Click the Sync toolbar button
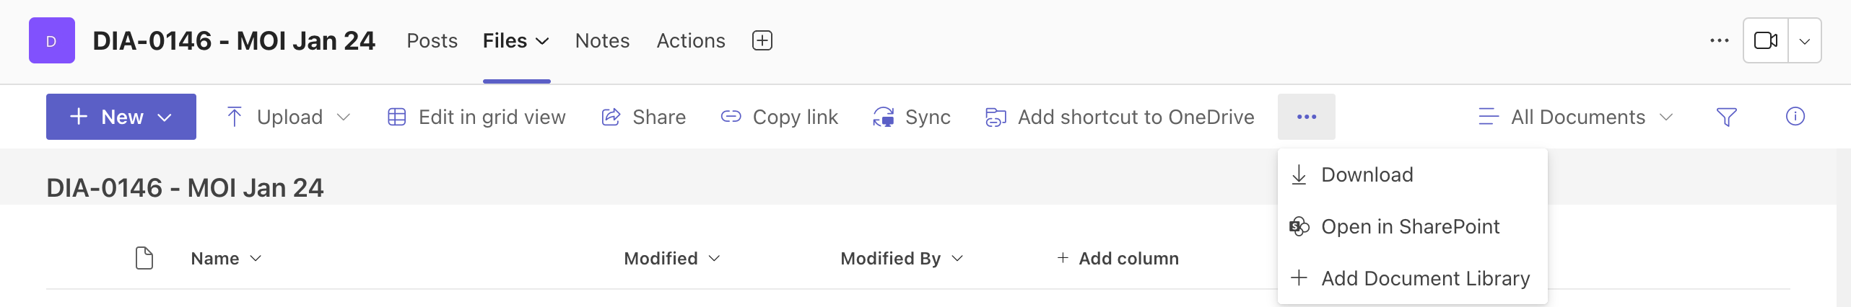Image resolution: width=1851 pixels, height=307 pixels. 911,117
